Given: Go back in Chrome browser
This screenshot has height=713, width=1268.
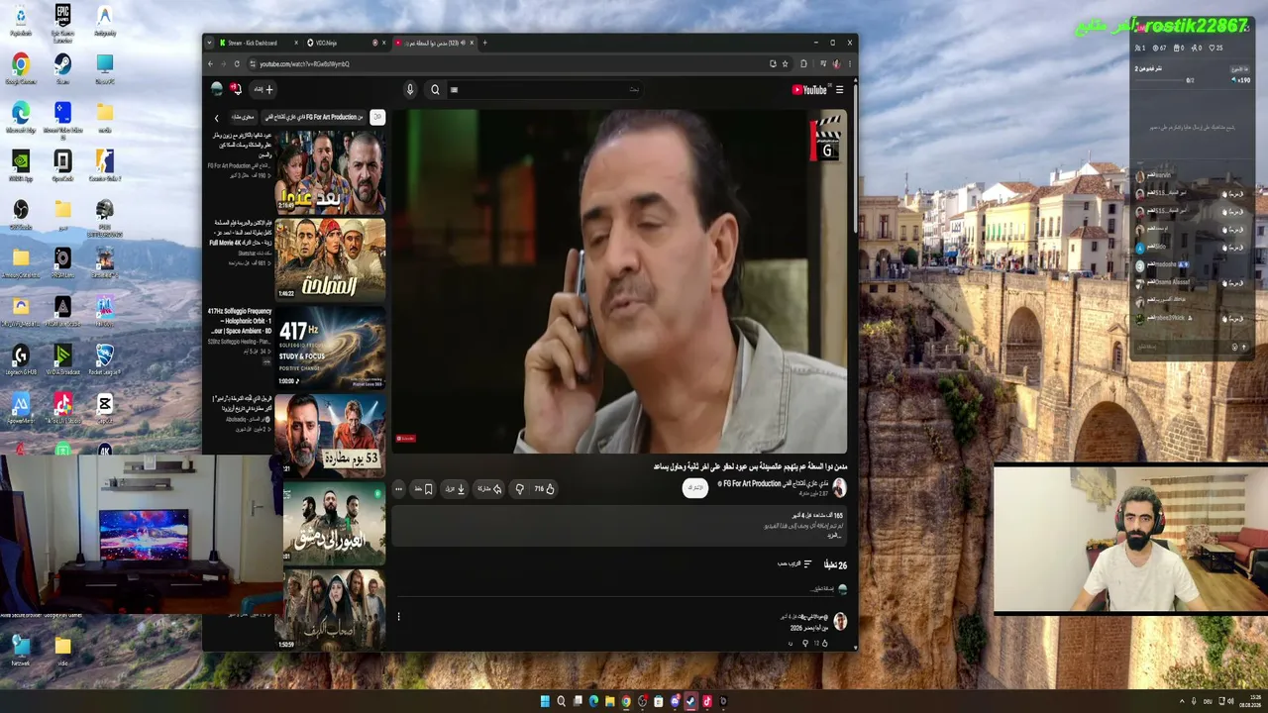Looking at the screenshot, I should pyautogui.click(x=210, y=64).
